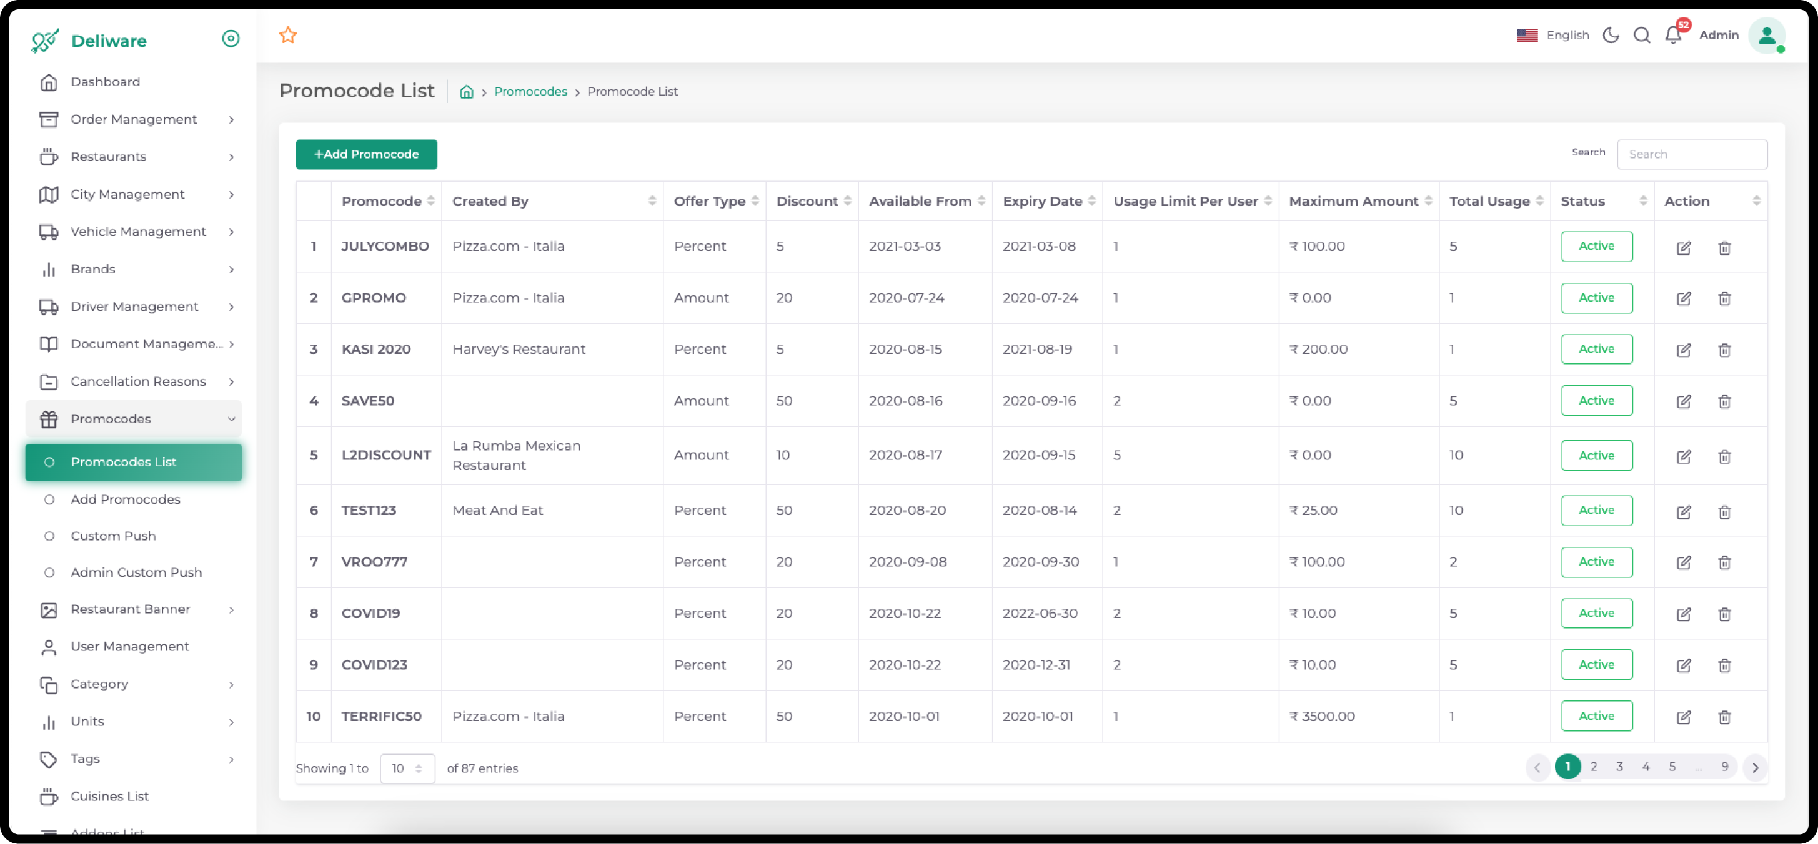Go to home via breadcrumb house icon
This screenshot has width=1818, height=844.
[467, 92]
